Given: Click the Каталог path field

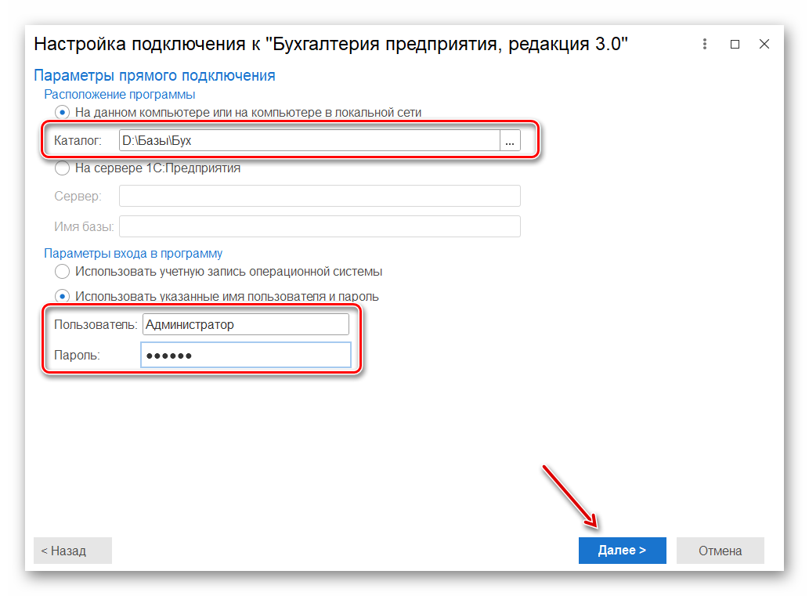Looking at the screenshot, I should coord(309,140).
